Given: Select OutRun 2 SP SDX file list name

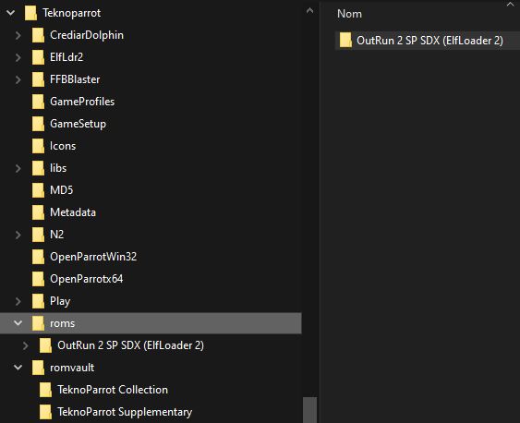Looking at the screenshot, I should coord(429,41).
